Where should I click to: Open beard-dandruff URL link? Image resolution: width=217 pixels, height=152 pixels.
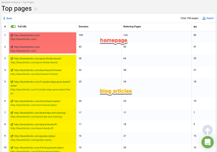pos(36,125)
